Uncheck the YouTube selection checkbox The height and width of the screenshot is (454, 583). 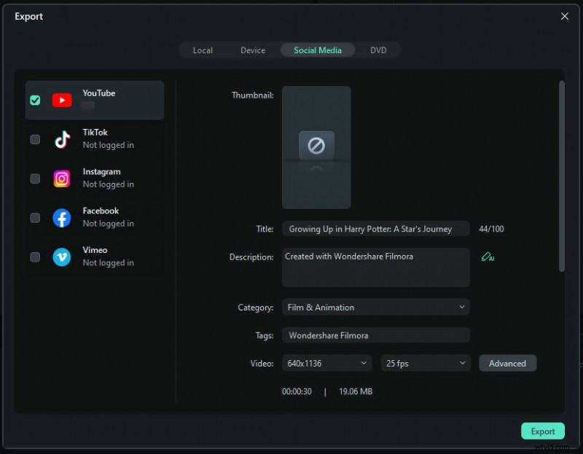(x=34, y=100)
